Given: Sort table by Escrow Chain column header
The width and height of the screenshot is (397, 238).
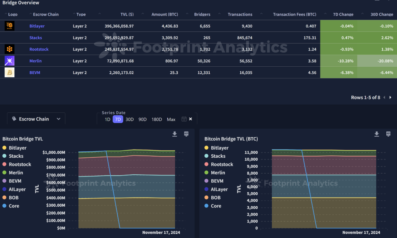Looking at the screenshot, I should point(46,14).
